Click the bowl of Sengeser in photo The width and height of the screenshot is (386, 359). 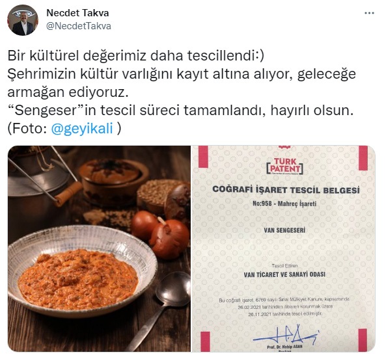[83, 271]
